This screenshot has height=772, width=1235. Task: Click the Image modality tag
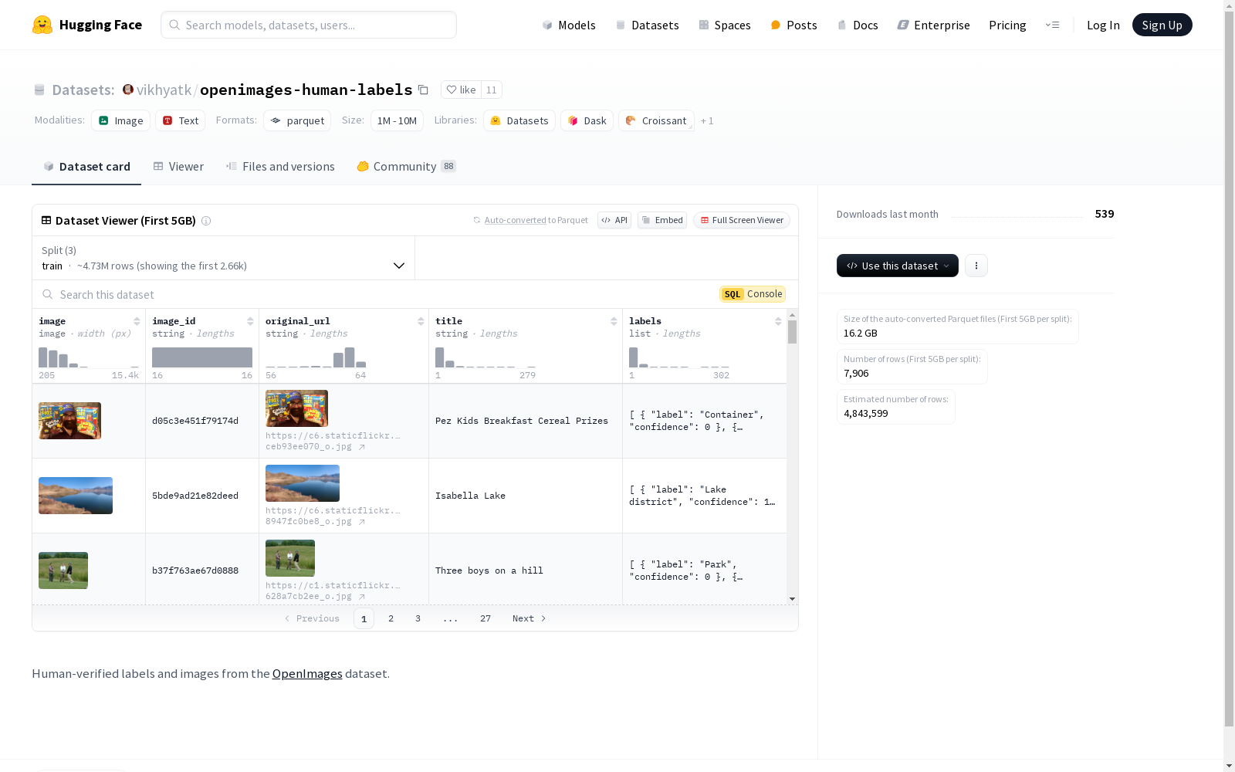(121, 120)
